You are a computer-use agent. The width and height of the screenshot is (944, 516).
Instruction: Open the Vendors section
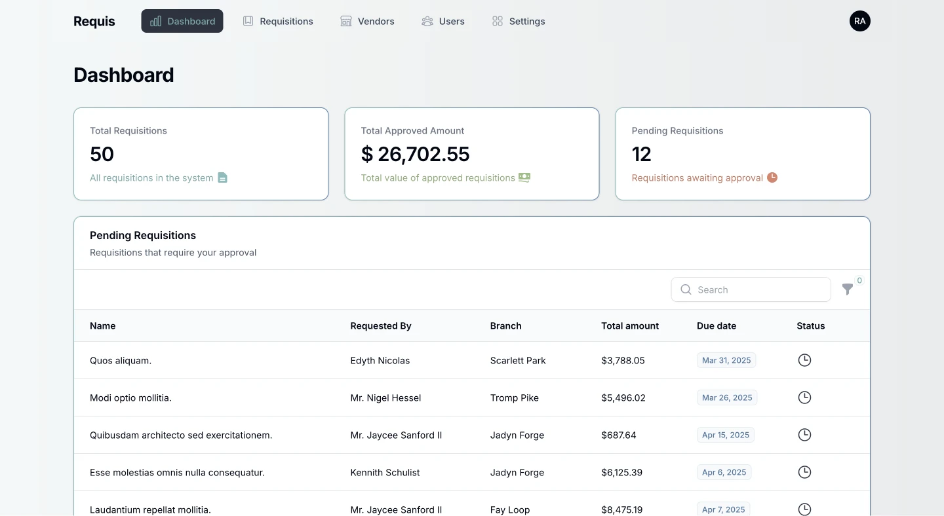(367, 21)
